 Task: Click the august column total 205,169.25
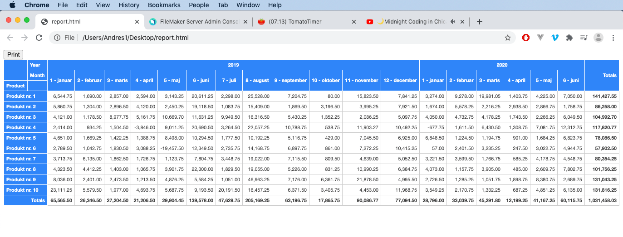[257, 200]
